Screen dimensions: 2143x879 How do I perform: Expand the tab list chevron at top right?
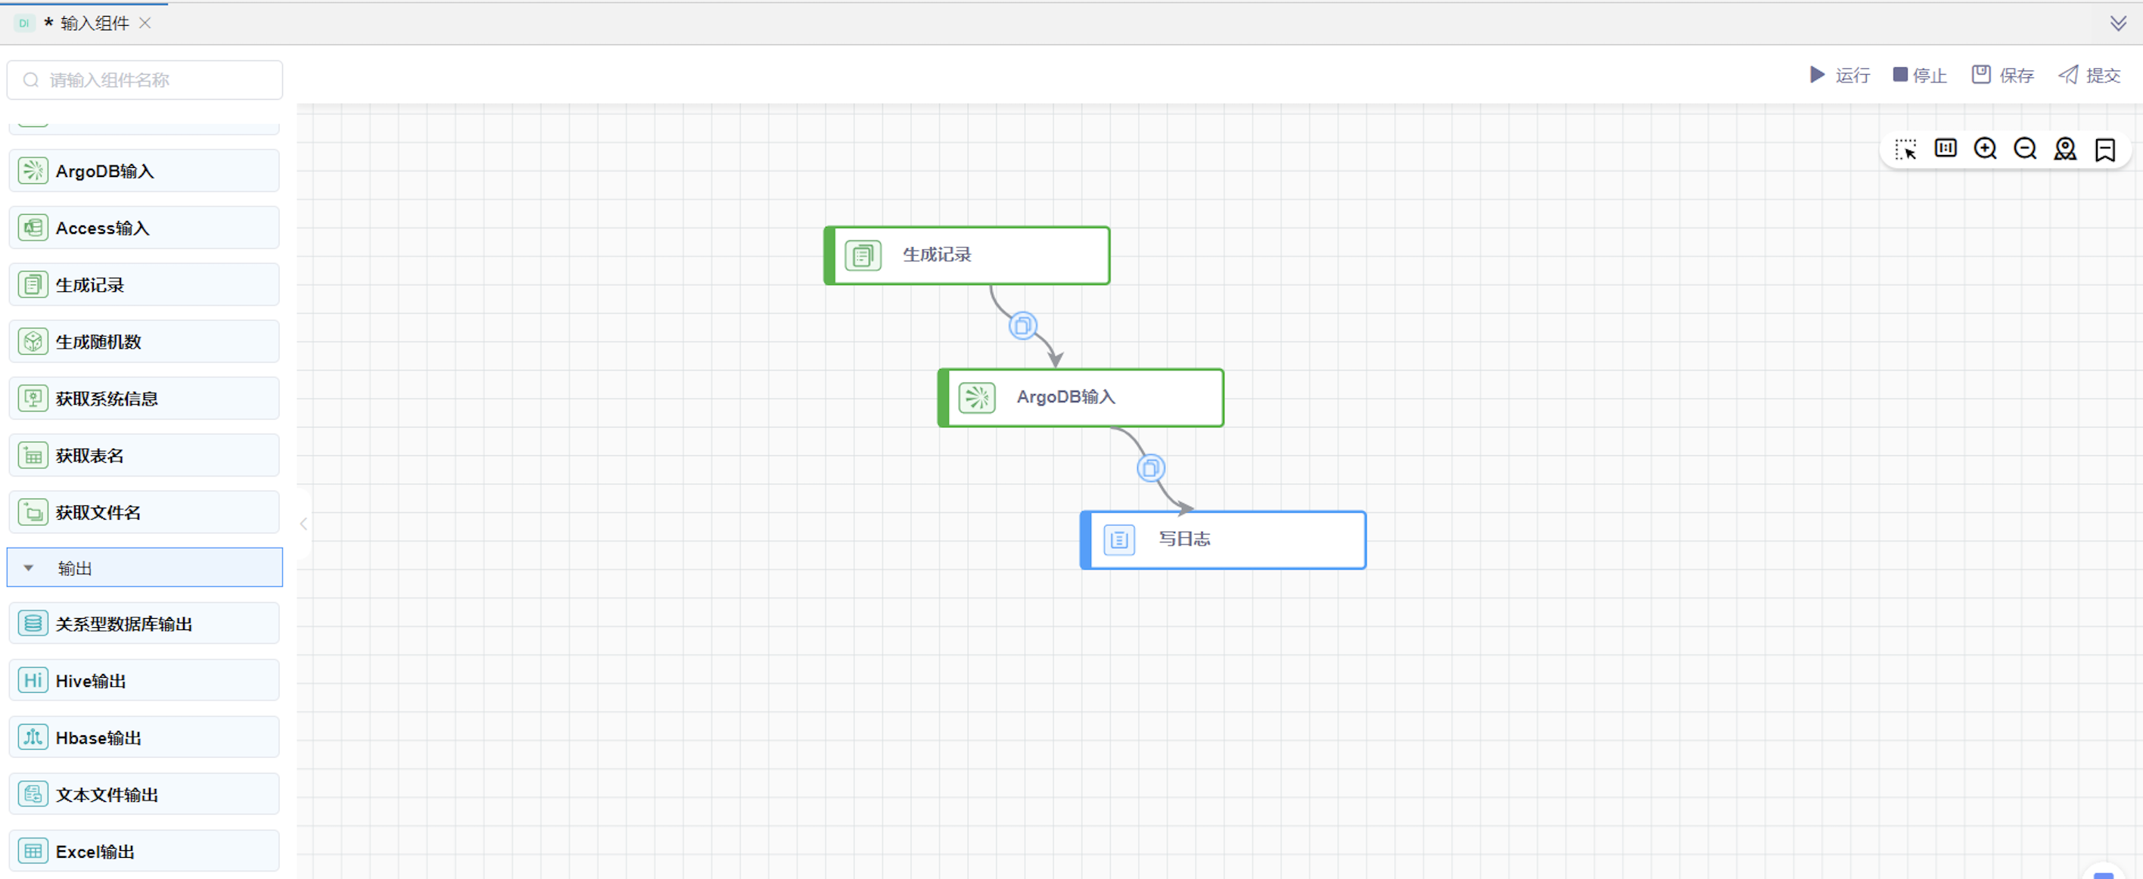2118,23
